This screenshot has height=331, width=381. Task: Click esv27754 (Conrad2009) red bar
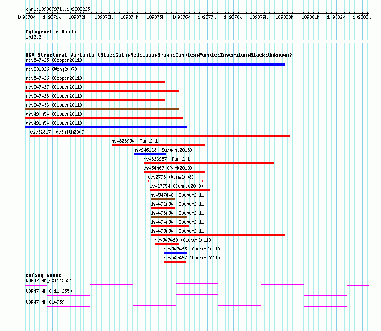pos(180,190)
